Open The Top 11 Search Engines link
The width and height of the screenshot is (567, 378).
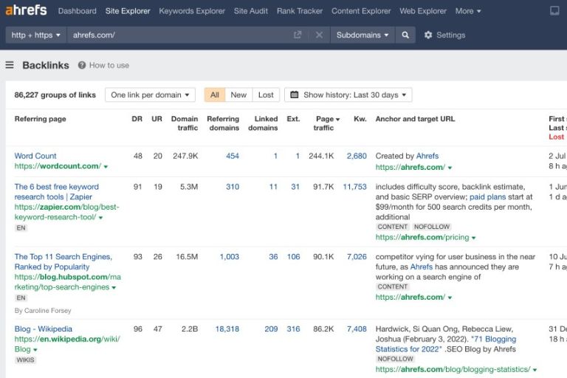63,261
